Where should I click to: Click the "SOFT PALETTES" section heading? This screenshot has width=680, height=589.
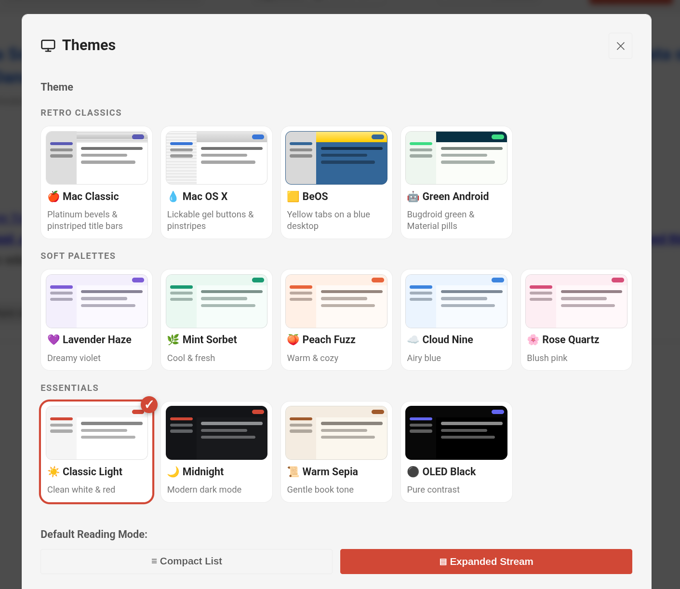[x=78, y=256]
